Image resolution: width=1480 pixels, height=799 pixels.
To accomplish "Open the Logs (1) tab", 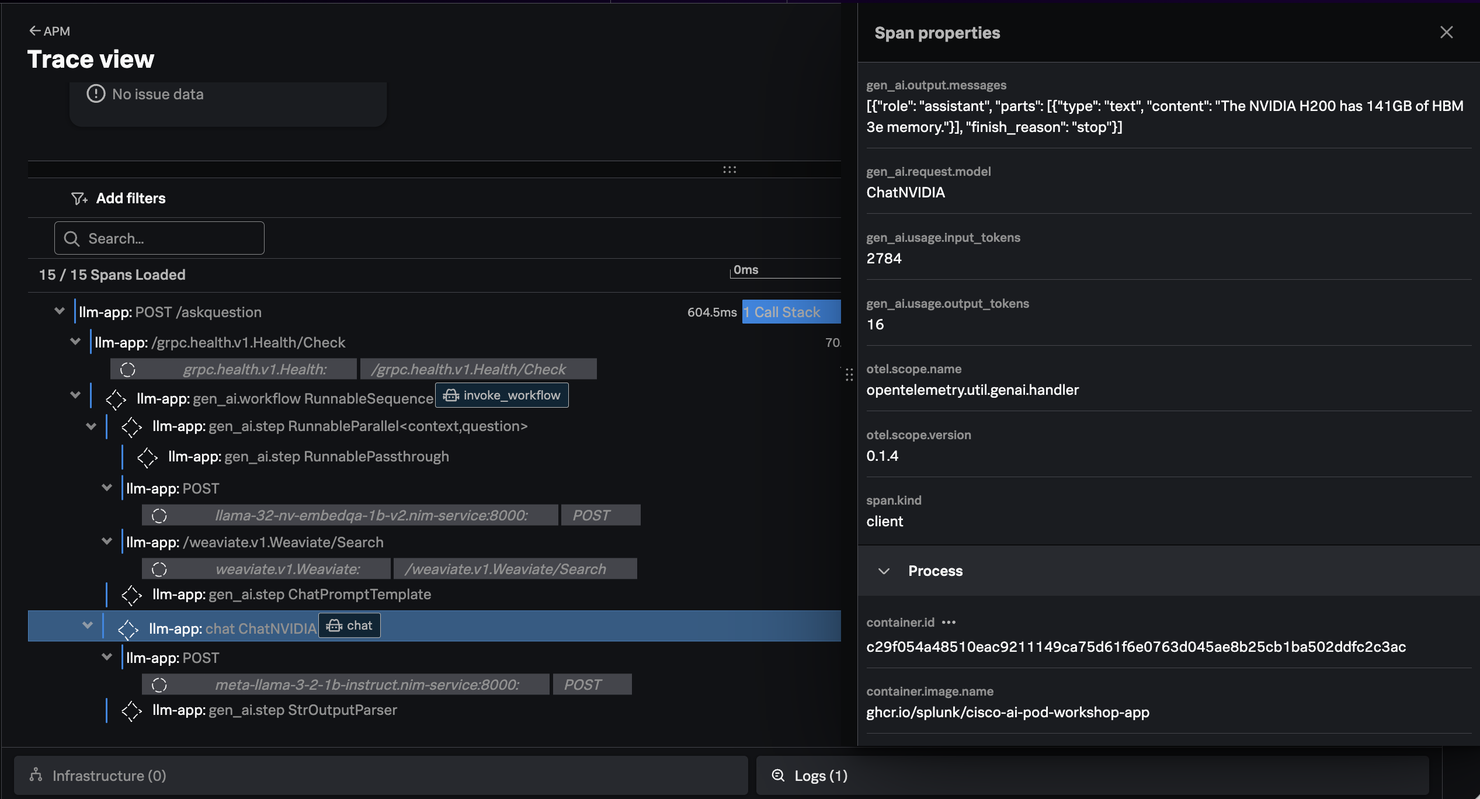I will (821, 776).
